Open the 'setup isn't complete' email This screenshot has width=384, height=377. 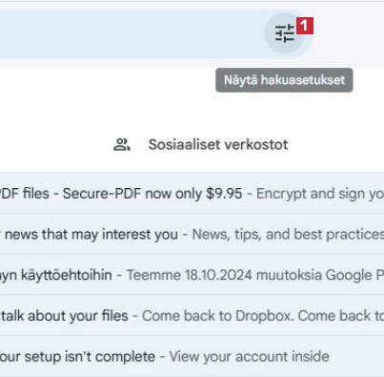[x=192, y=356]
